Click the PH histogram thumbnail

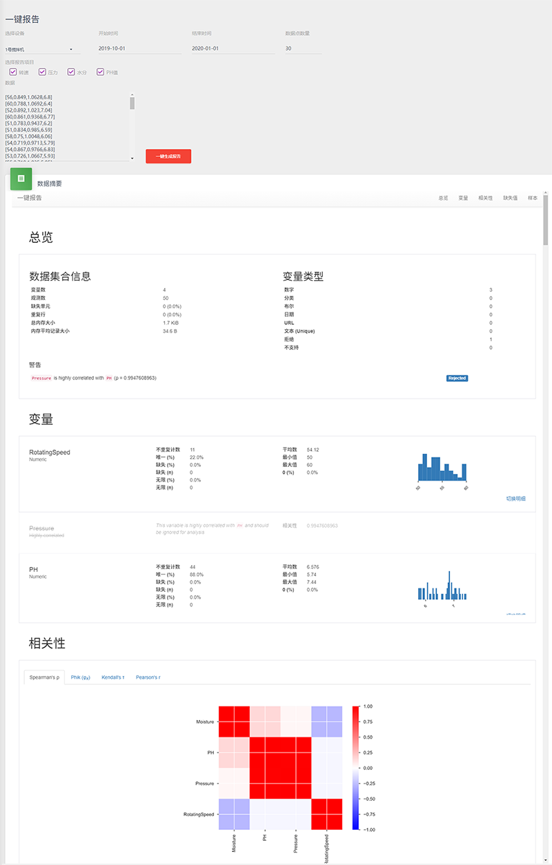[443, 588]
